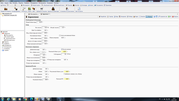Expand the Рецепты tree node

pyautogui.click(x=1, y=42)
